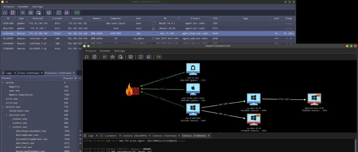Sort sessions by PID column header
This screenshot has height=152, width=358.
(215, 19)
